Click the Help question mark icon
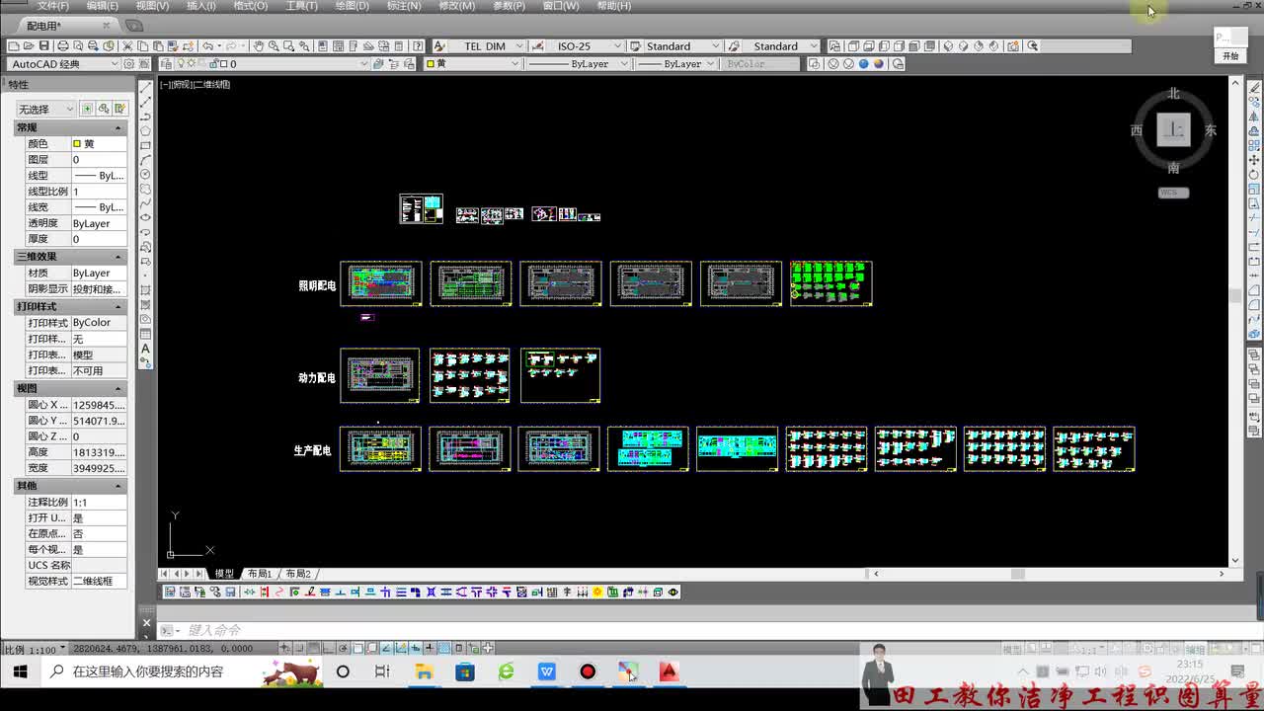 click(418, 46)
